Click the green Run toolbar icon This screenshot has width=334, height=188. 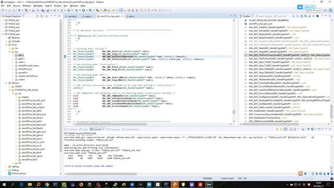click(83, 10)
